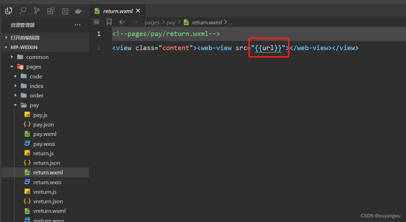Image resolution: width=406 pixels, height=222 pixels.
Task: Click line number 2 in the gutter
Action: coord(99,48)
